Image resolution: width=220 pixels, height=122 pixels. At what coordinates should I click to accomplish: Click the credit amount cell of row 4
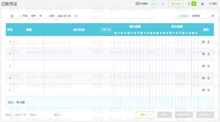pos(177,78)
